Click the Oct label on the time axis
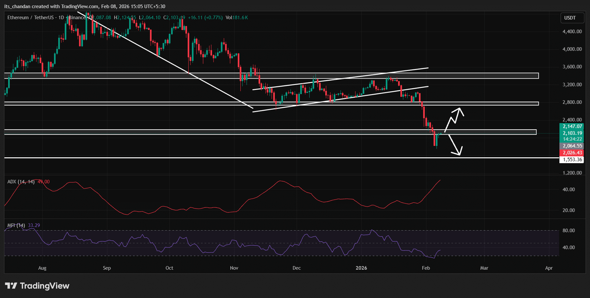The width and height of the screenshot is (590, 298). click(x=169, y=268)
